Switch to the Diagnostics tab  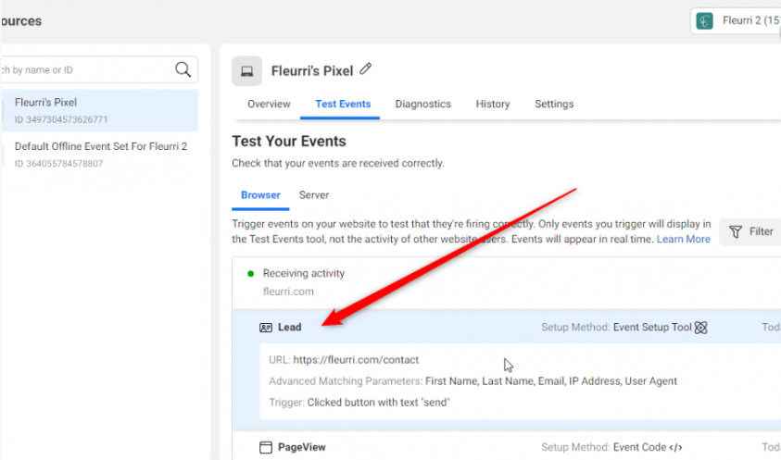pyautogui.click(x=422, y=104)
